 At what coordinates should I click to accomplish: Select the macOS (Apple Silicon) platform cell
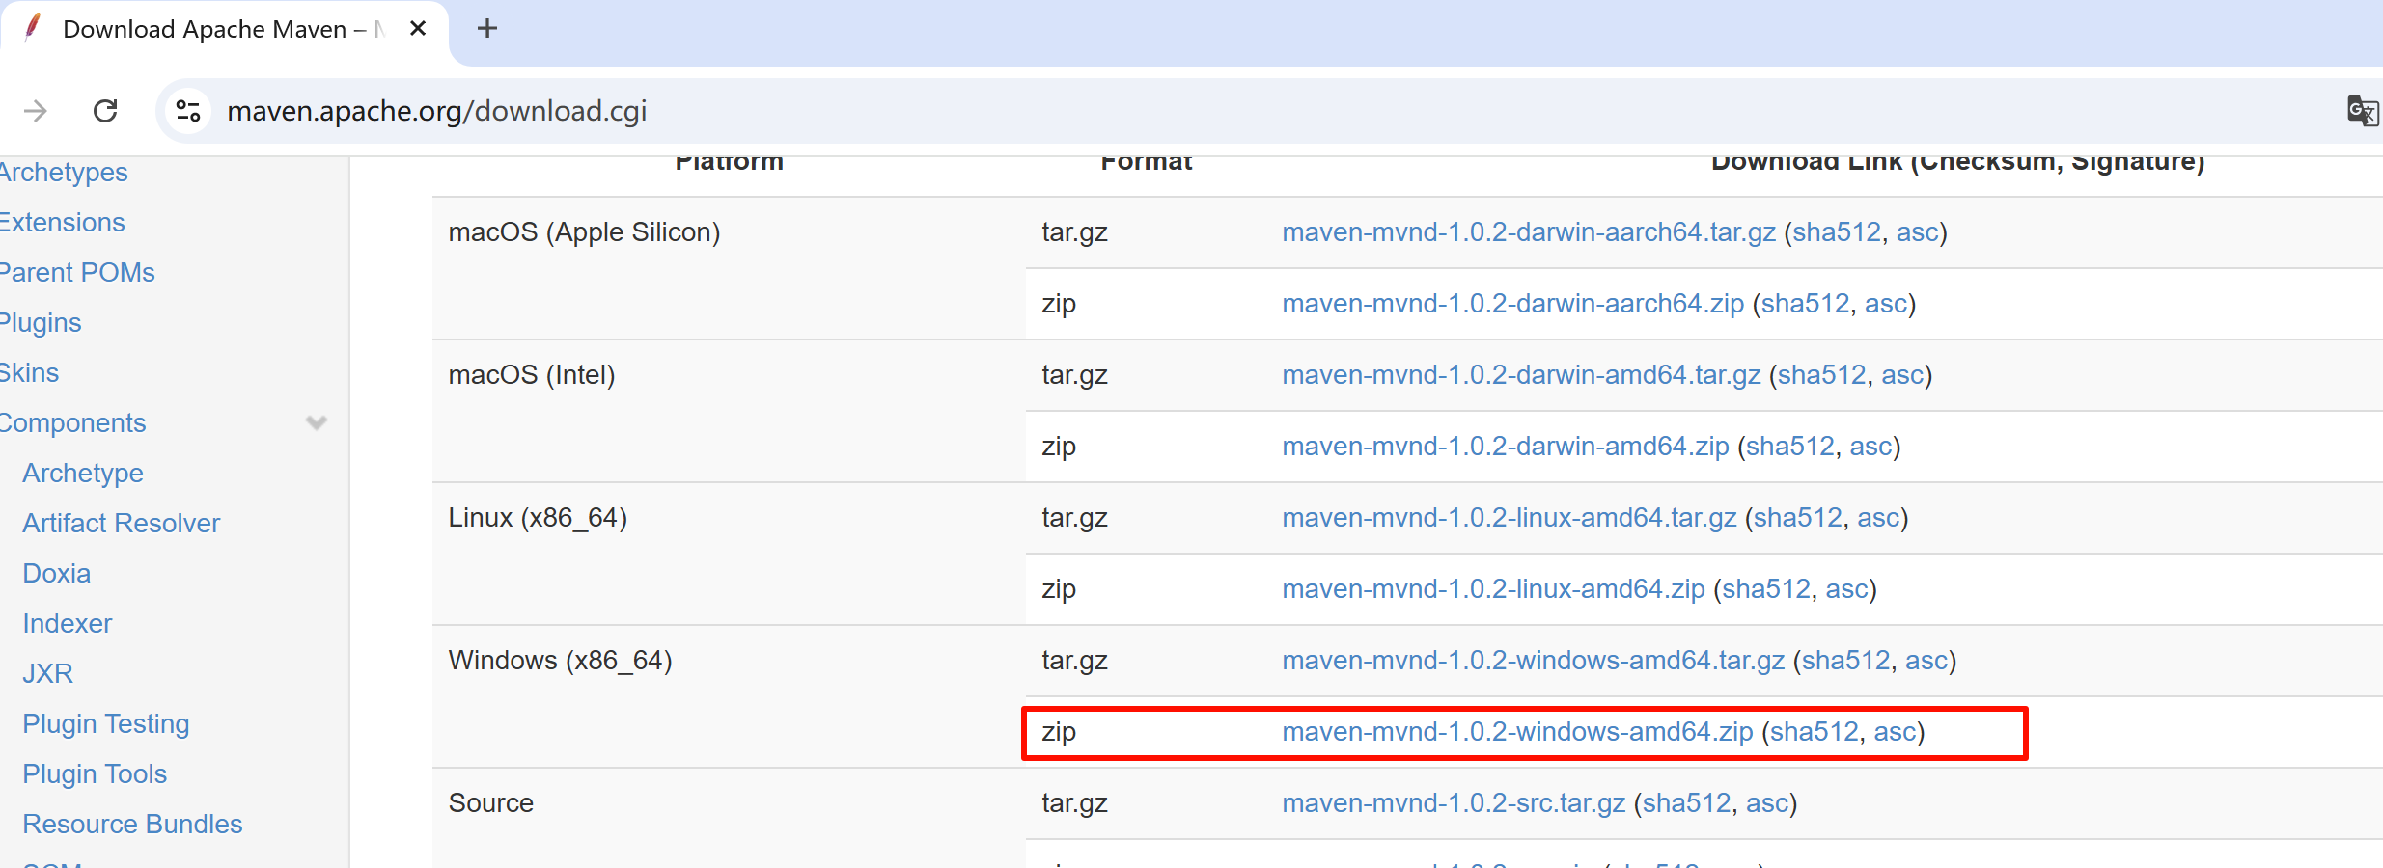pyautogui.click(x=729, y=268)
